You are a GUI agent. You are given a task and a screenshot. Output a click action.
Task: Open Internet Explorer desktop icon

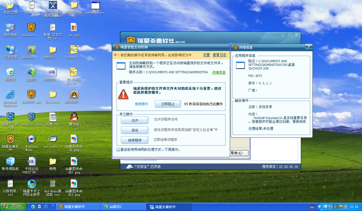(x=10, y=98)
